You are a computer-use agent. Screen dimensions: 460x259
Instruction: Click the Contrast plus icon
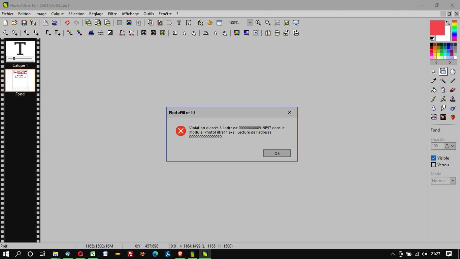click(x=36, y=33)
